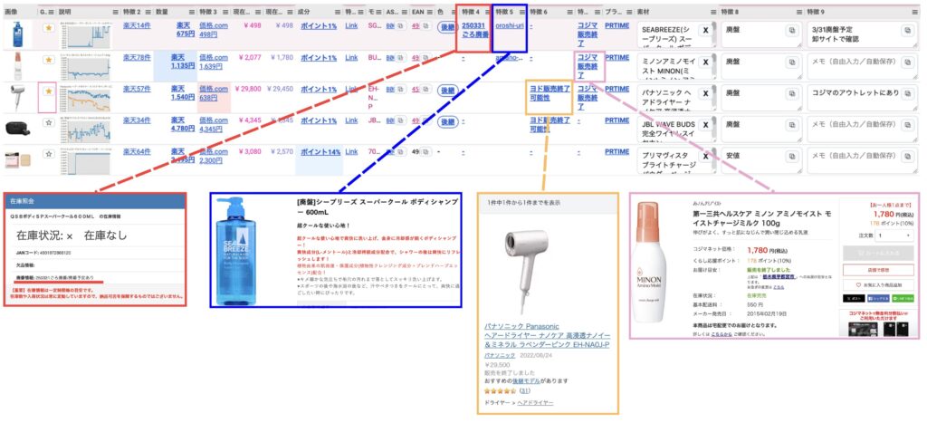The image size is (927, 423).
Task: Copy the 3/31廃盤予定 memo in first row
Action: 910,30
